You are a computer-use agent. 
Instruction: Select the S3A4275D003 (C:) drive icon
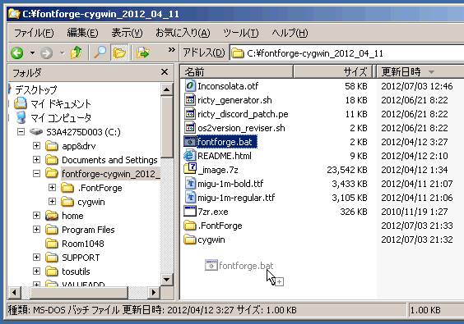[36, 131]
